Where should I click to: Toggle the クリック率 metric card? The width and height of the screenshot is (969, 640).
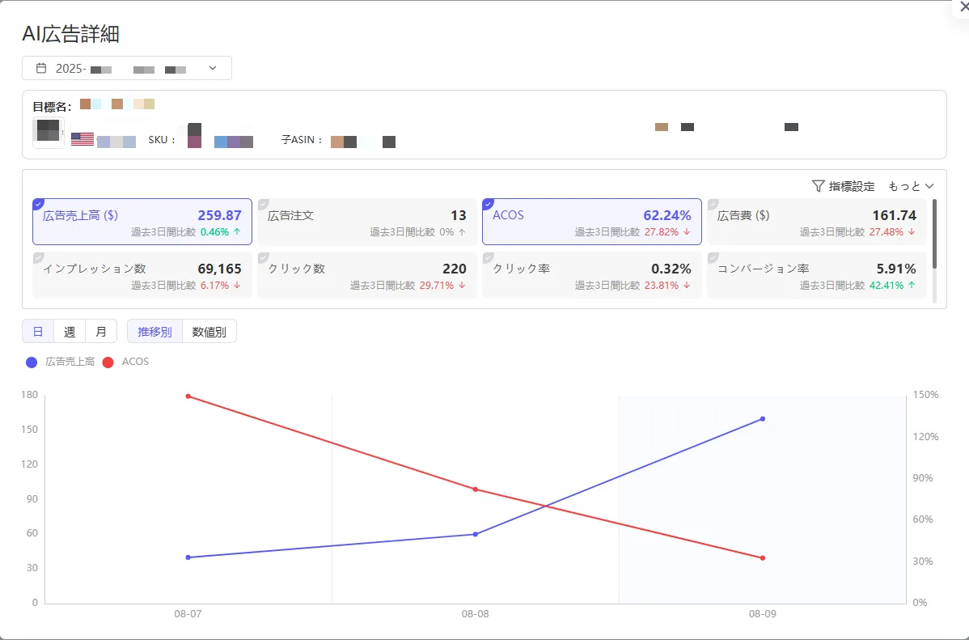click(592, 275)
